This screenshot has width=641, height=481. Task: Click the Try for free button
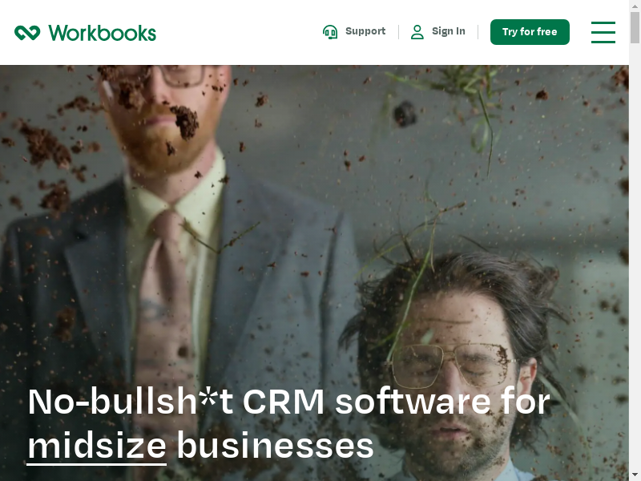[530, 32]
